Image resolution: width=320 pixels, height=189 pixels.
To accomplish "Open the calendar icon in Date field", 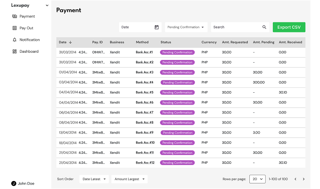I will click(156, 27).
